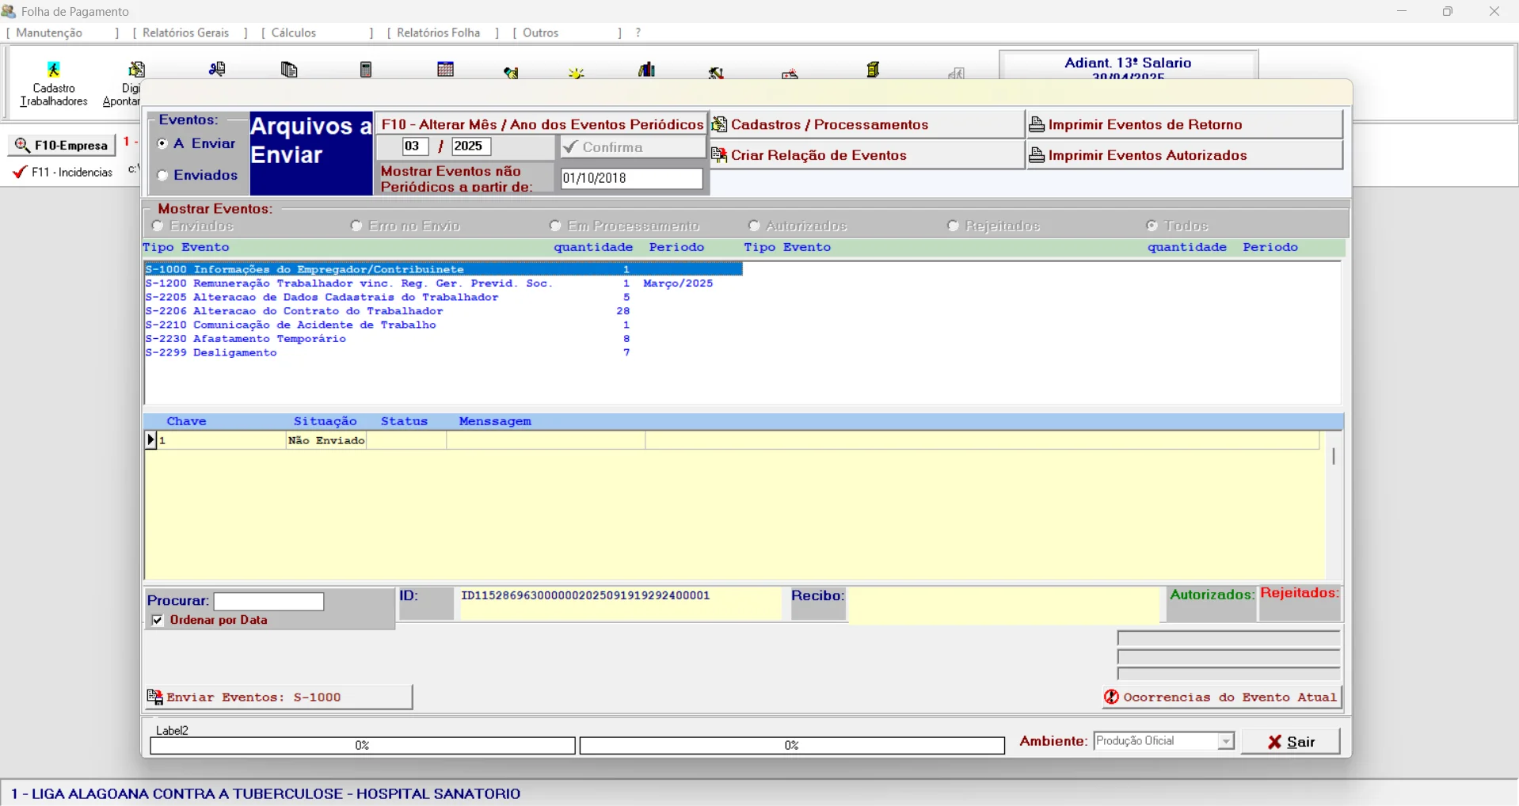Click the yellow filing cabinet toolbar icon
1519x806 pixels.
point(873,70)
